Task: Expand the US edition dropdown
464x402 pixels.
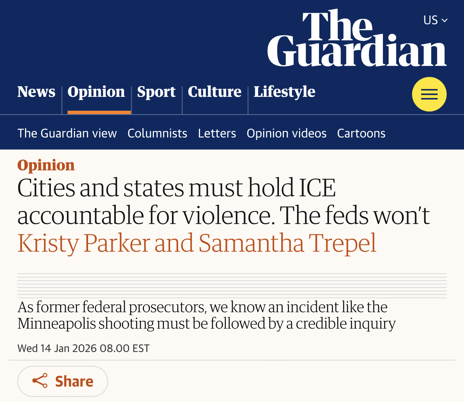Action: point(435,20)
